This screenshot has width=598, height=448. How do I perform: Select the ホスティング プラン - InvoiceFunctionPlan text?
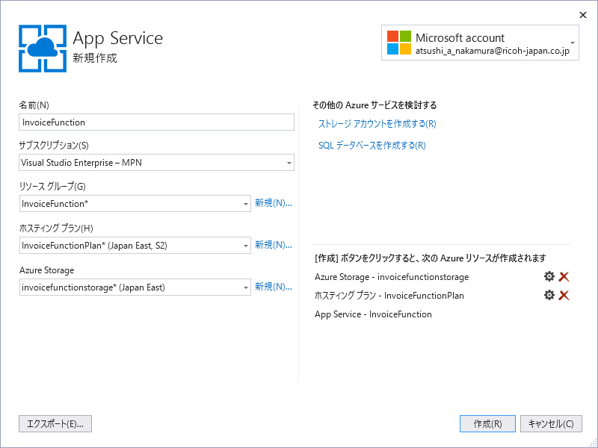389,296
